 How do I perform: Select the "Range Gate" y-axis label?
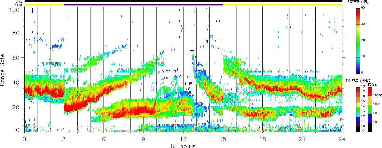point(3,70)
